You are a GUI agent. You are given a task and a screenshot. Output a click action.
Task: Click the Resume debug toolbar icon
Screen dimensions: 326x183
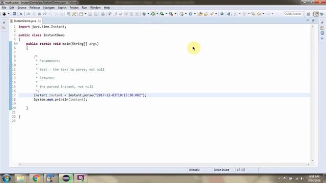pos(29,14)
